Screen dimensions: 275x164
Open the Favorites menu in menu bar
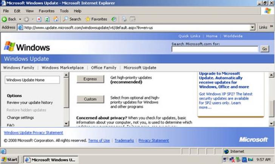[x=46, y=11]
